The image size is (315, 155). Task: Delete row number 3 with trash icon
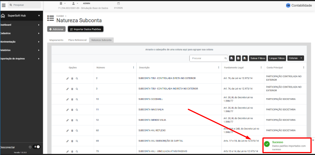[72, 89]
